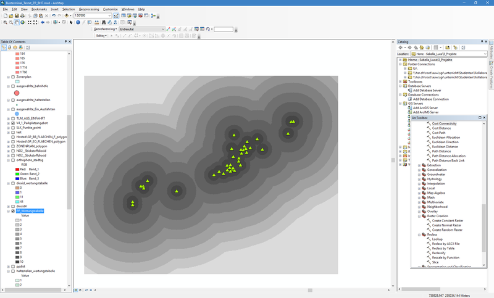Click the Zoom In magnifier tool
The image size is (494, 298).
click(4, 22)
